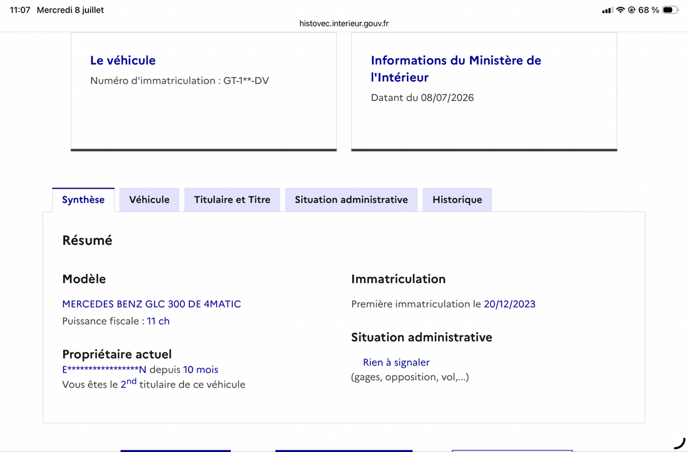Click the Rien à signaler status

click(396, 363)
